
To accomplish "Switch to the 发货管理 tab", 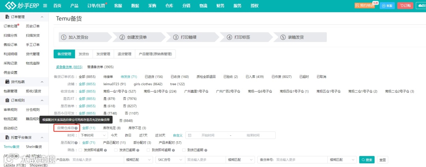I will (x=103, y=54).
